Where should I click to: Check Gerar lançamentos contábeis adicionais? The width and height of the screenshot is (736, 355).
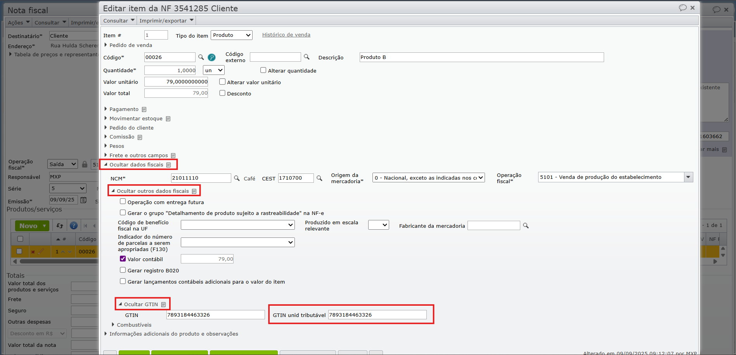click(x=123, y=281)
